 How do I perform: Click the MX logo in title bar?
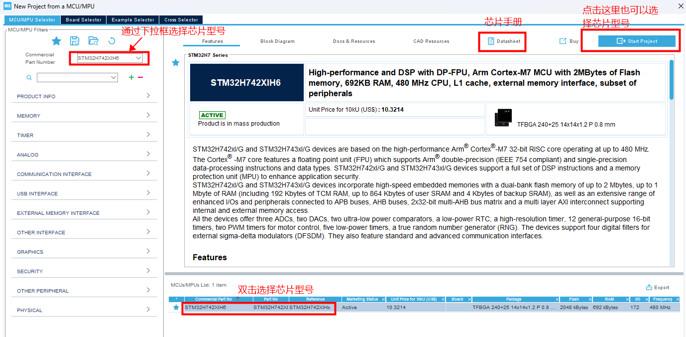7,6
